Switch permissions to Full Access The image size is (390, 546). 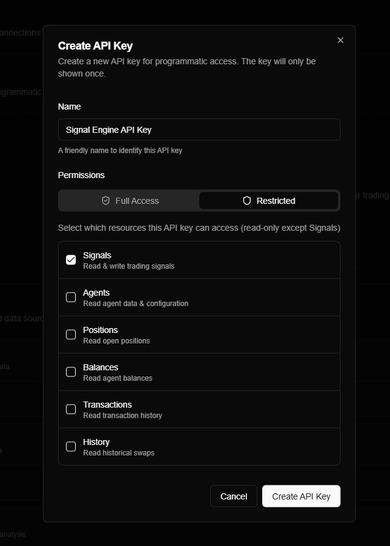point(130,201)
